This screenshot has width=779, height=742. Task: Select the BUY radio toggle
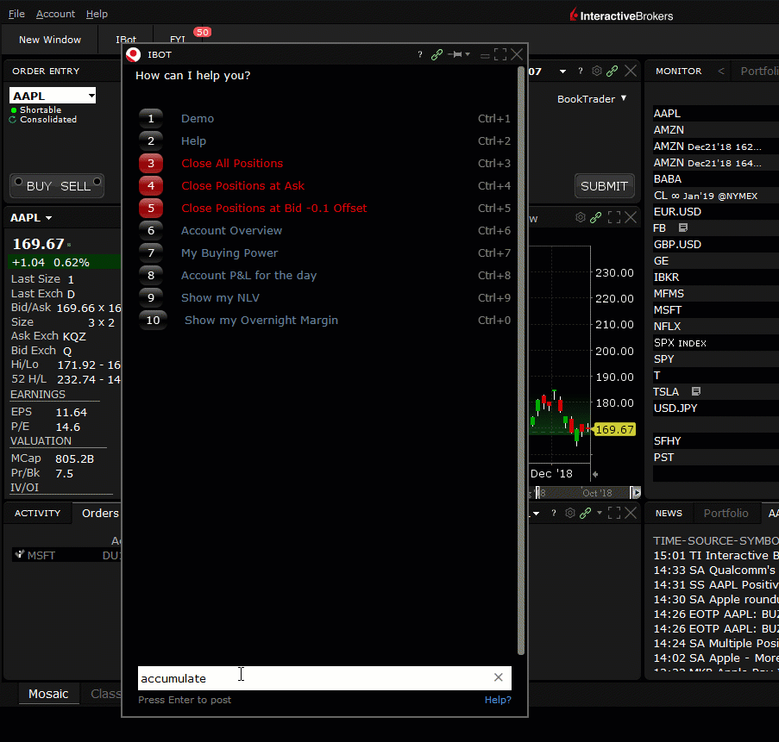tap(39, 186)
